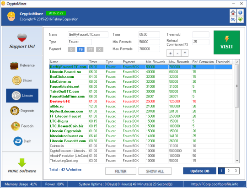Click the broadcast signal icon
The width and height of the screenshot is (247, 188).
[x=233, y=20]
